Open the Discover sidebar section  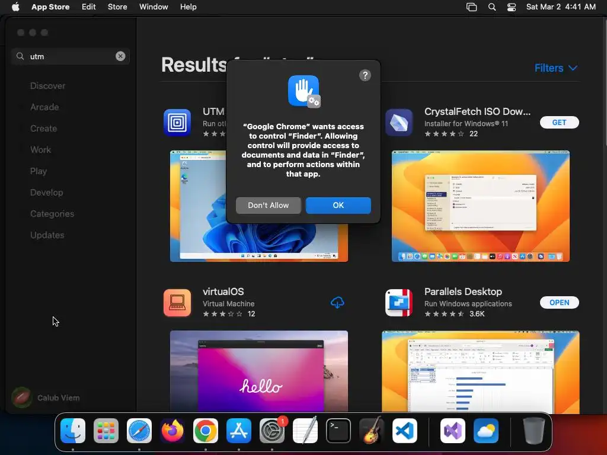point(47,86)
